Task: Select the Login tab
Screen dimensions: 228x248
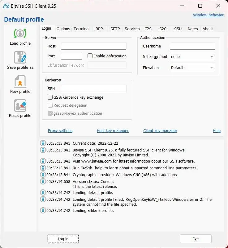Action: point(46,28)
